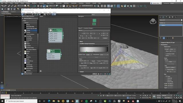
Task: Select the Regular noise radio button
Action: tap(91, 61)
